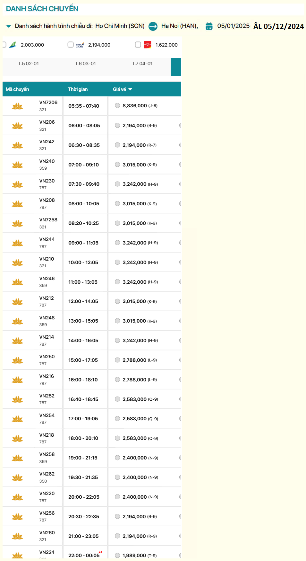Screen dimensions: 306x561
Task: Click the Vietjet logo next to 1,622,000
Action: (x=148, y=45)
